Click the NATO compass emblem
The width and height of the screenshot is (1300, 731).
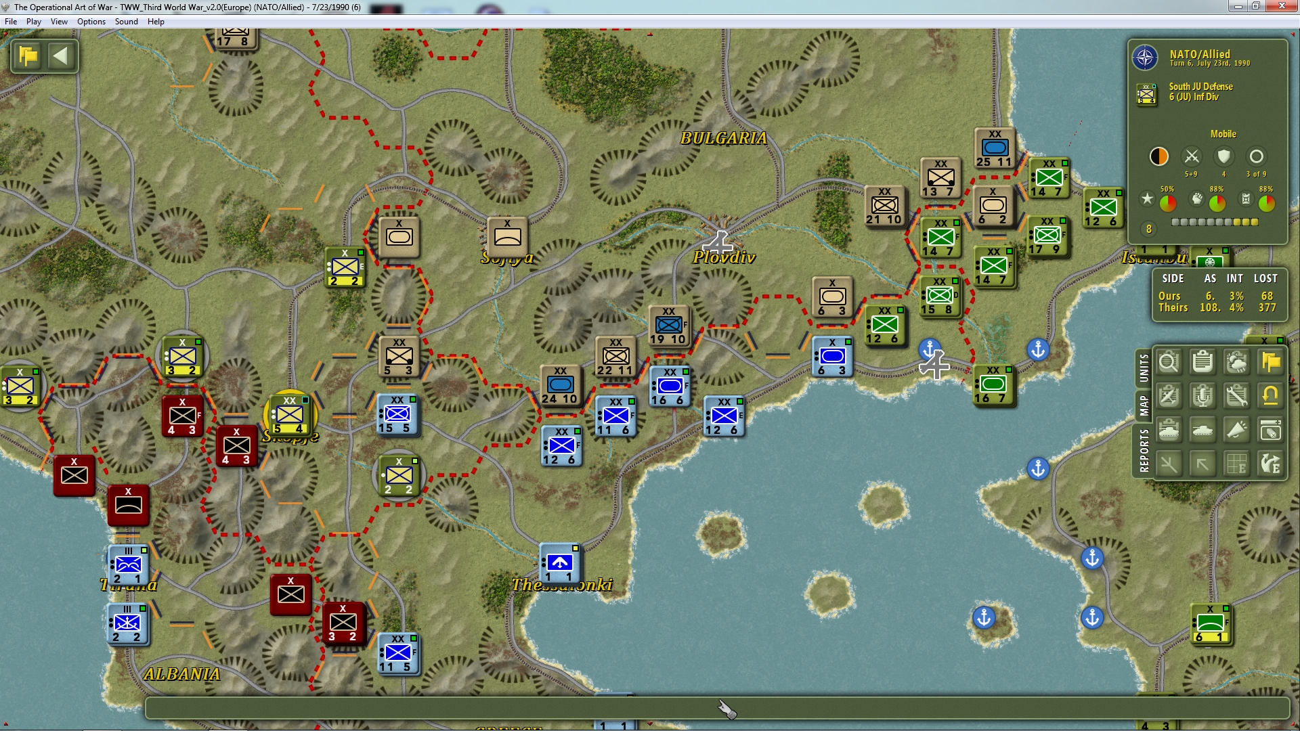pos(1145,58)
